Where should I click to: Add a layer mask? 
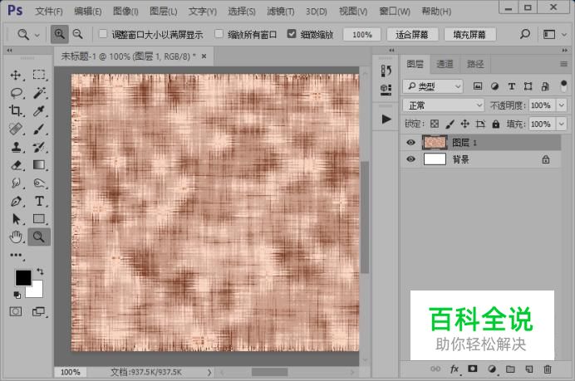tap(473, 369)
